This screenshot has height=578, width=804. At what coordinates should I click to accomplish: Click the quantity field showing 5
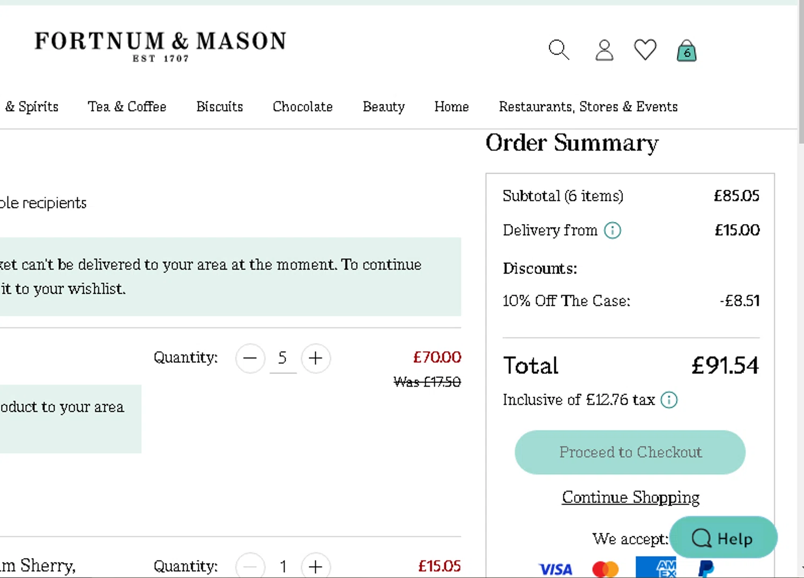[282, 358]
